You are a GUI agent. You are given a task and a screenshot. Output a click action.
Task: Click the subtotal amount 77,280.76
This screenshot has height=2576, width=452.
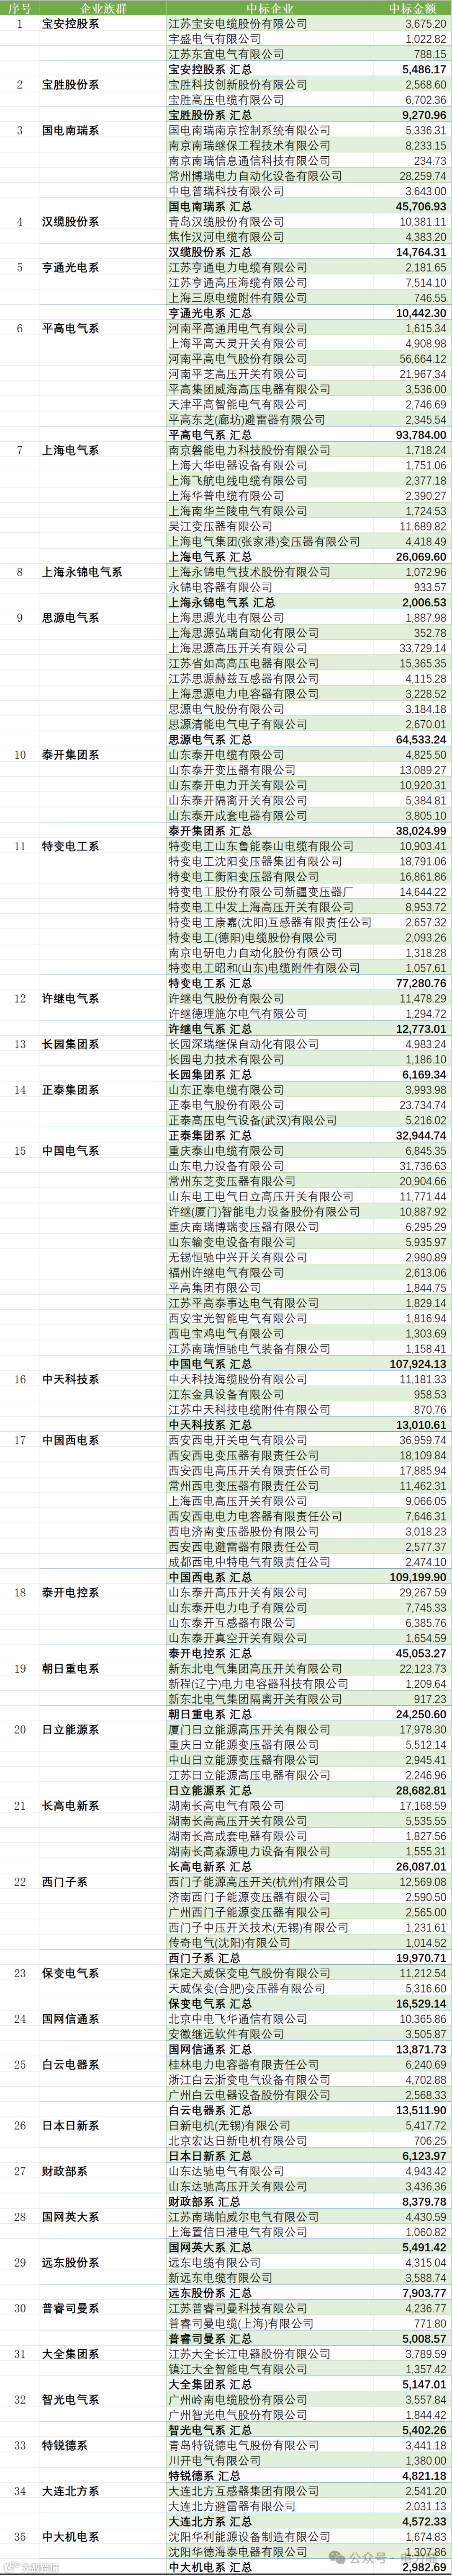pyautogui.click(x=421, y=983)
